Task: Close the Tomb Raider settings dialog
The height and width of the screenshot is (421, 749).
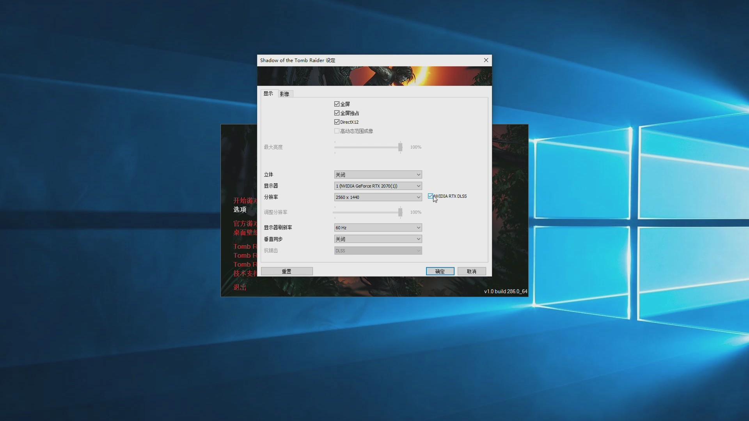Action: (x=486, y=60)
